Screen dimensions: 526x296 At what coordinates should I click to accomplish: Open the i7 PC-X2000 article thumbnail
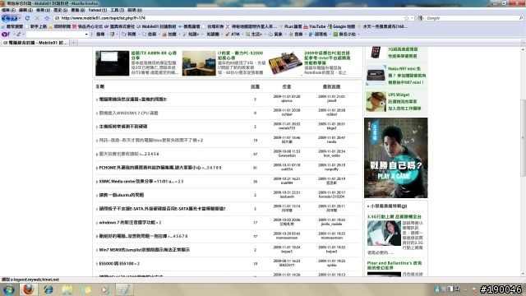[x=199, y=63]
